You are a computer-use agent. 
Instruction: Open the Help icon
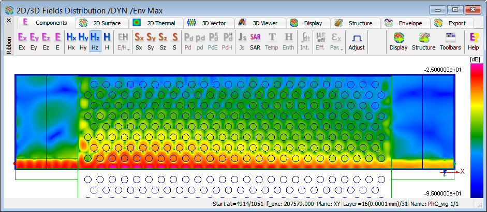click(x=473, y=41)
